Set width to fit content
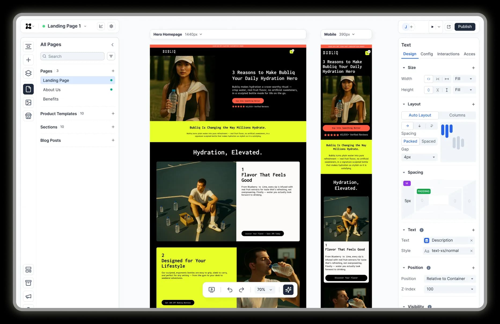 [429, 79]
